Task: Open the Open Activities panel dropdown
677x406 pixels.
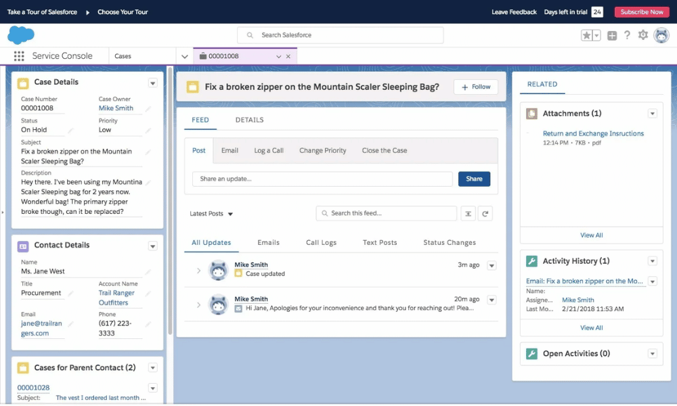Action: click(x=653, y=354)
